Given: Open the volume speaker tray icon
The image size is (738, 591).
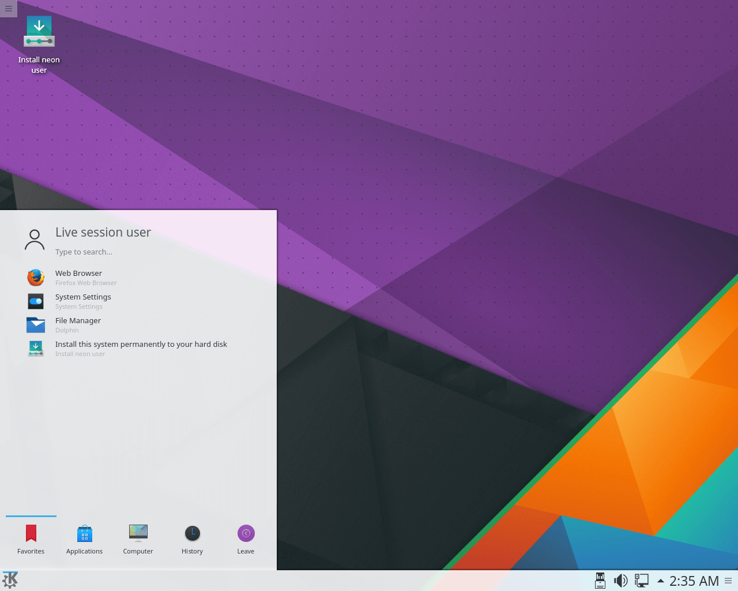Looking at the screenshot, I should (621, 581).
